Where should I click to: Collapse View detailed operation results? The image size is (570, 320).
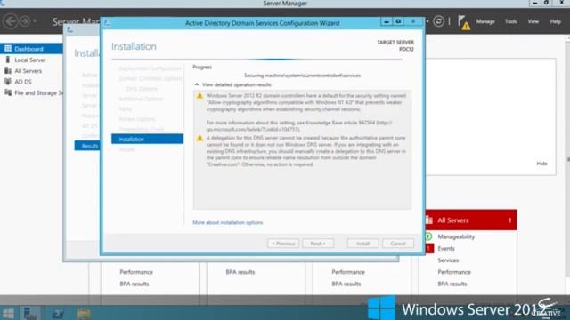tap(197, 84)
